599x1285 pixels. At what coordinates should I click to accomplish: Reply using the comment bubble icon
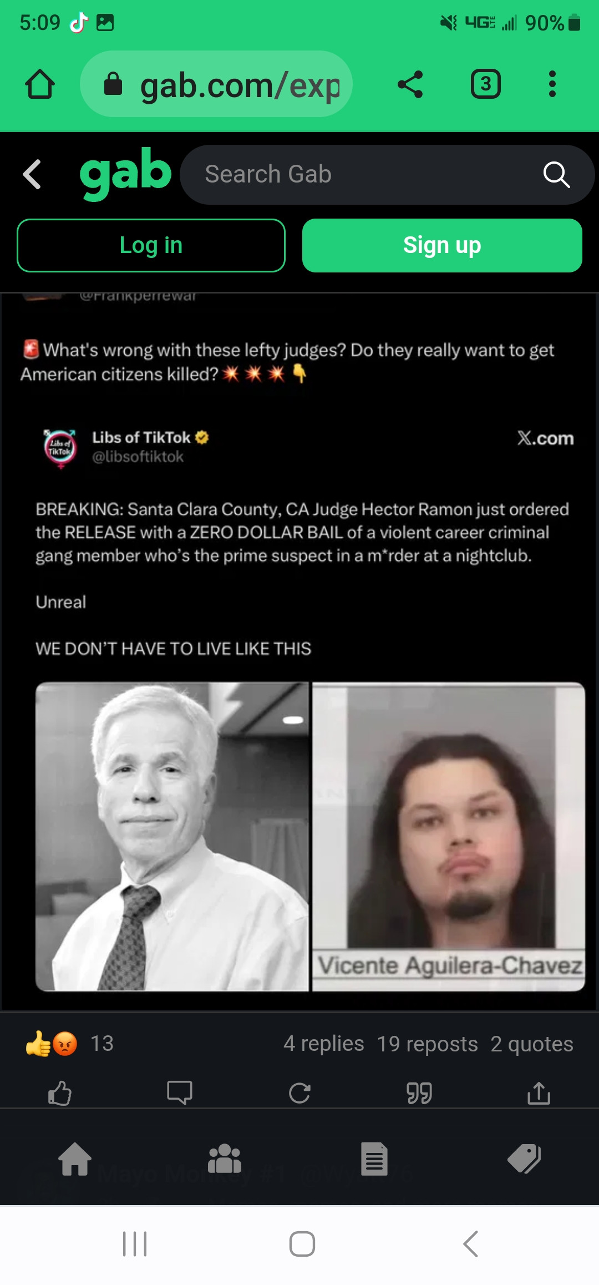pyautogui.click(x=180, y=1093)
